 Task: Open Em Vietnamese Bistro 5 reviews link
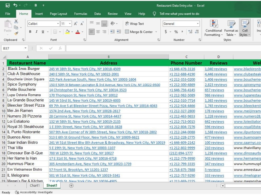click(x=212, y=170)
